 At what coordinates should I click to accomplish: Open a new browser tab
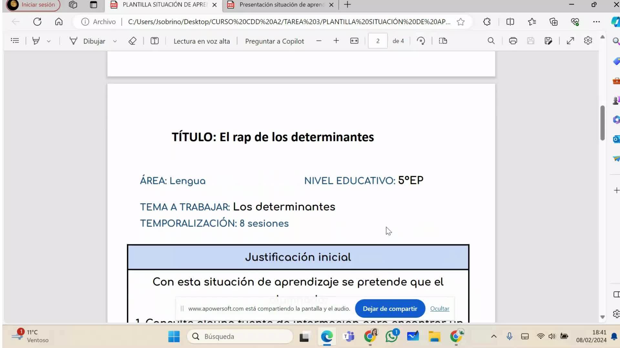[x=347, y=5]
